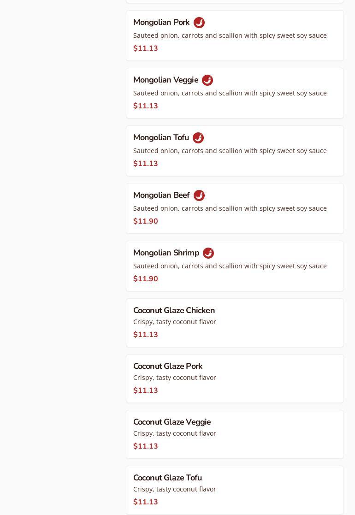Click the spicy icon beside Mongolian Tofu
355x515 pixels.
tap(198, 138)
